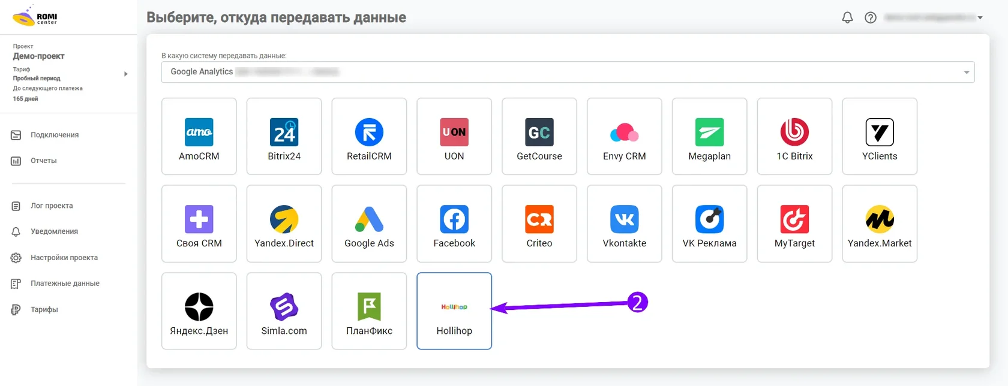
Task: Select the Планфикс integration tile
Action: (x=369, y=311)
